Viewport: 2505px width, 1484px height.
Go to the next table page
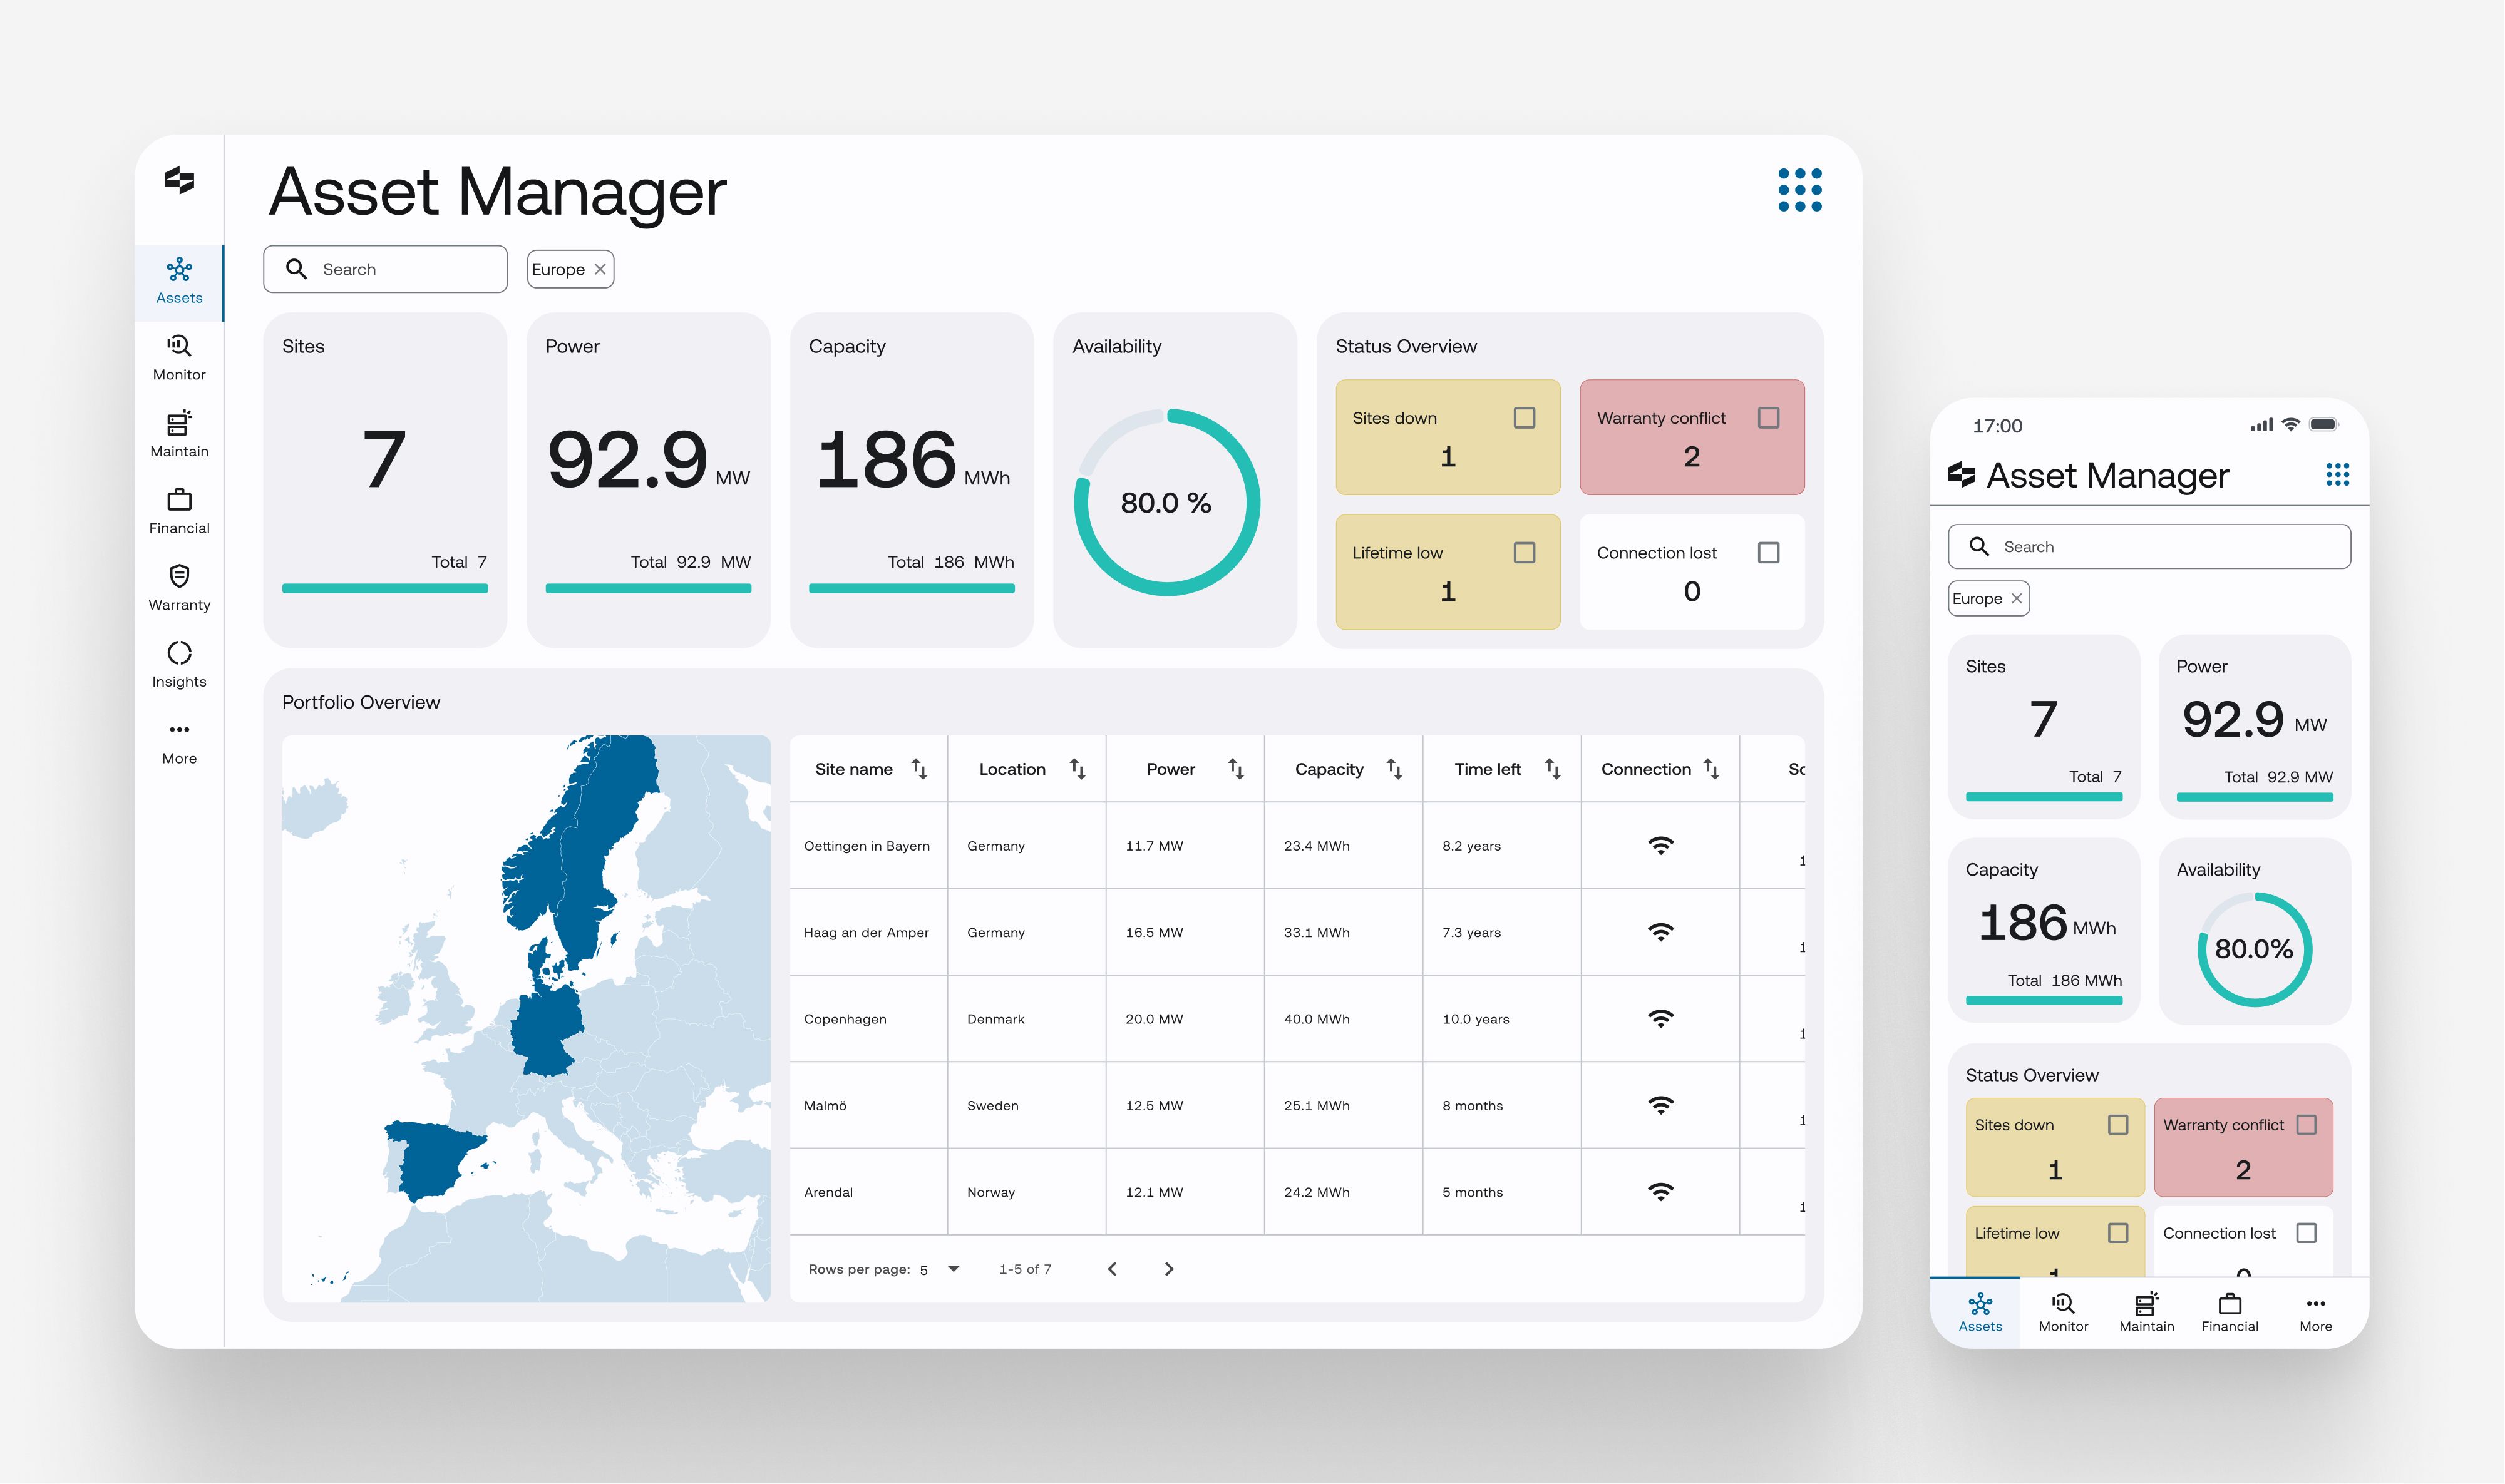click(1169, 1269)
